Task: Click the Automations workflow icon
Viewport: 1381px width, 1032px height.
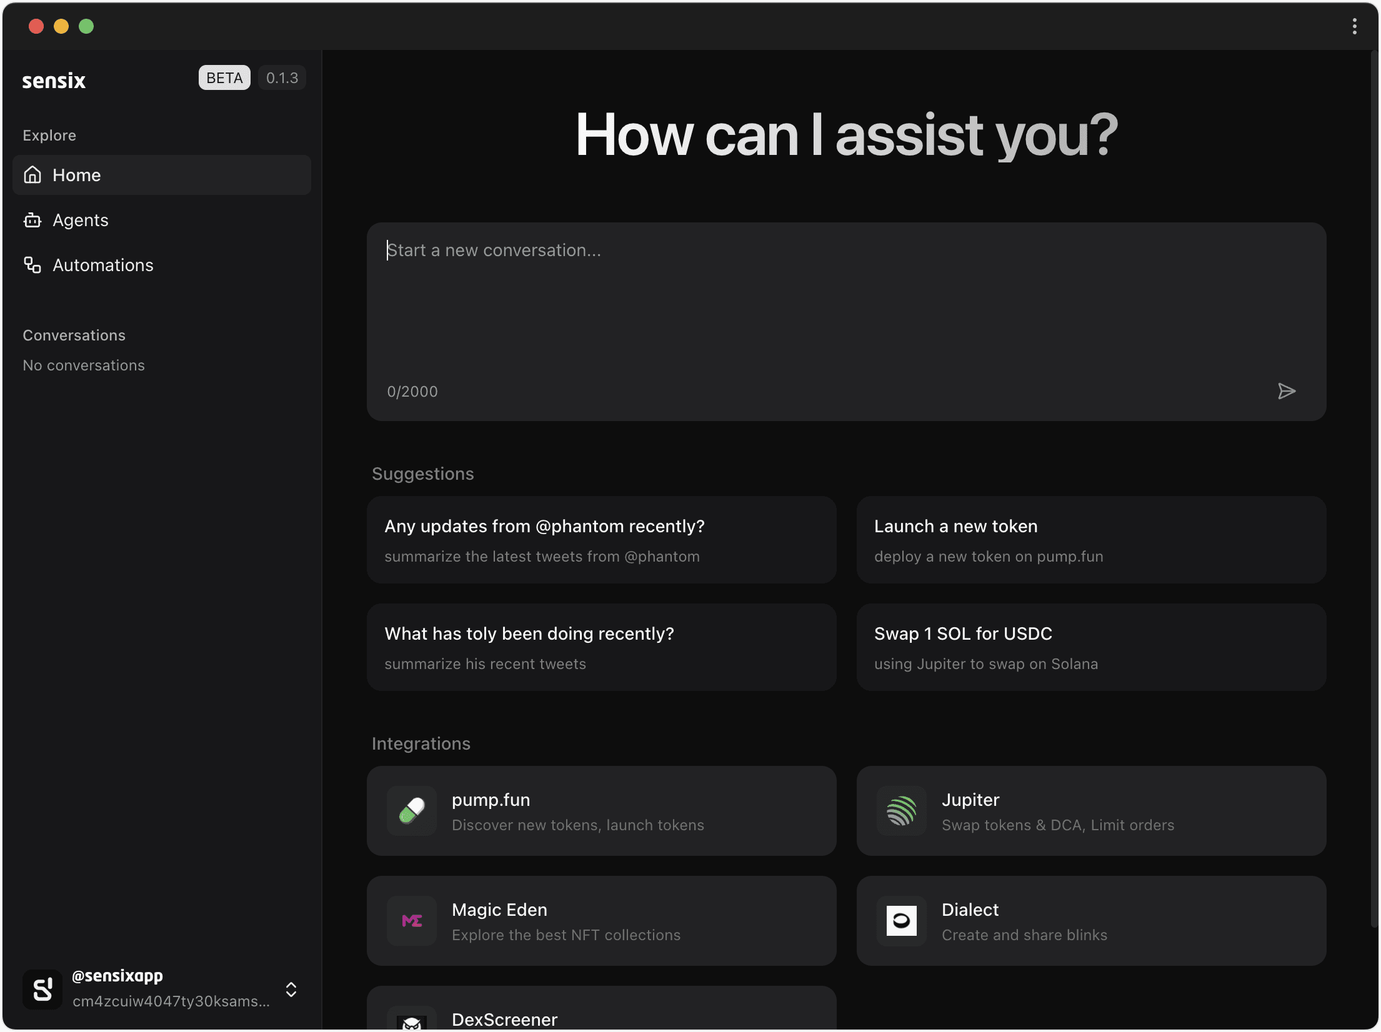Action: point(32,265)
